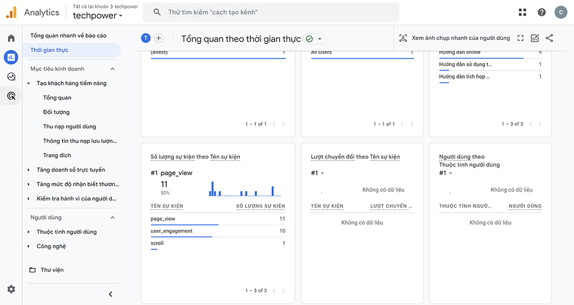Screen dimensions: 574x305
Task: Select Thời gian thực menu item
Action: coord(49,50)
